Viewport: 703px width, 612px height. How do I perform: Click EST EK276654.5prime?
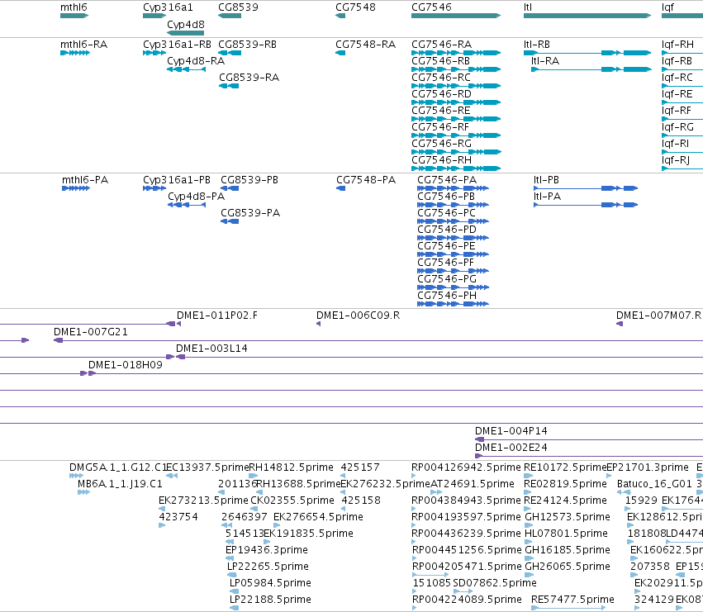[x=318, y=517]
